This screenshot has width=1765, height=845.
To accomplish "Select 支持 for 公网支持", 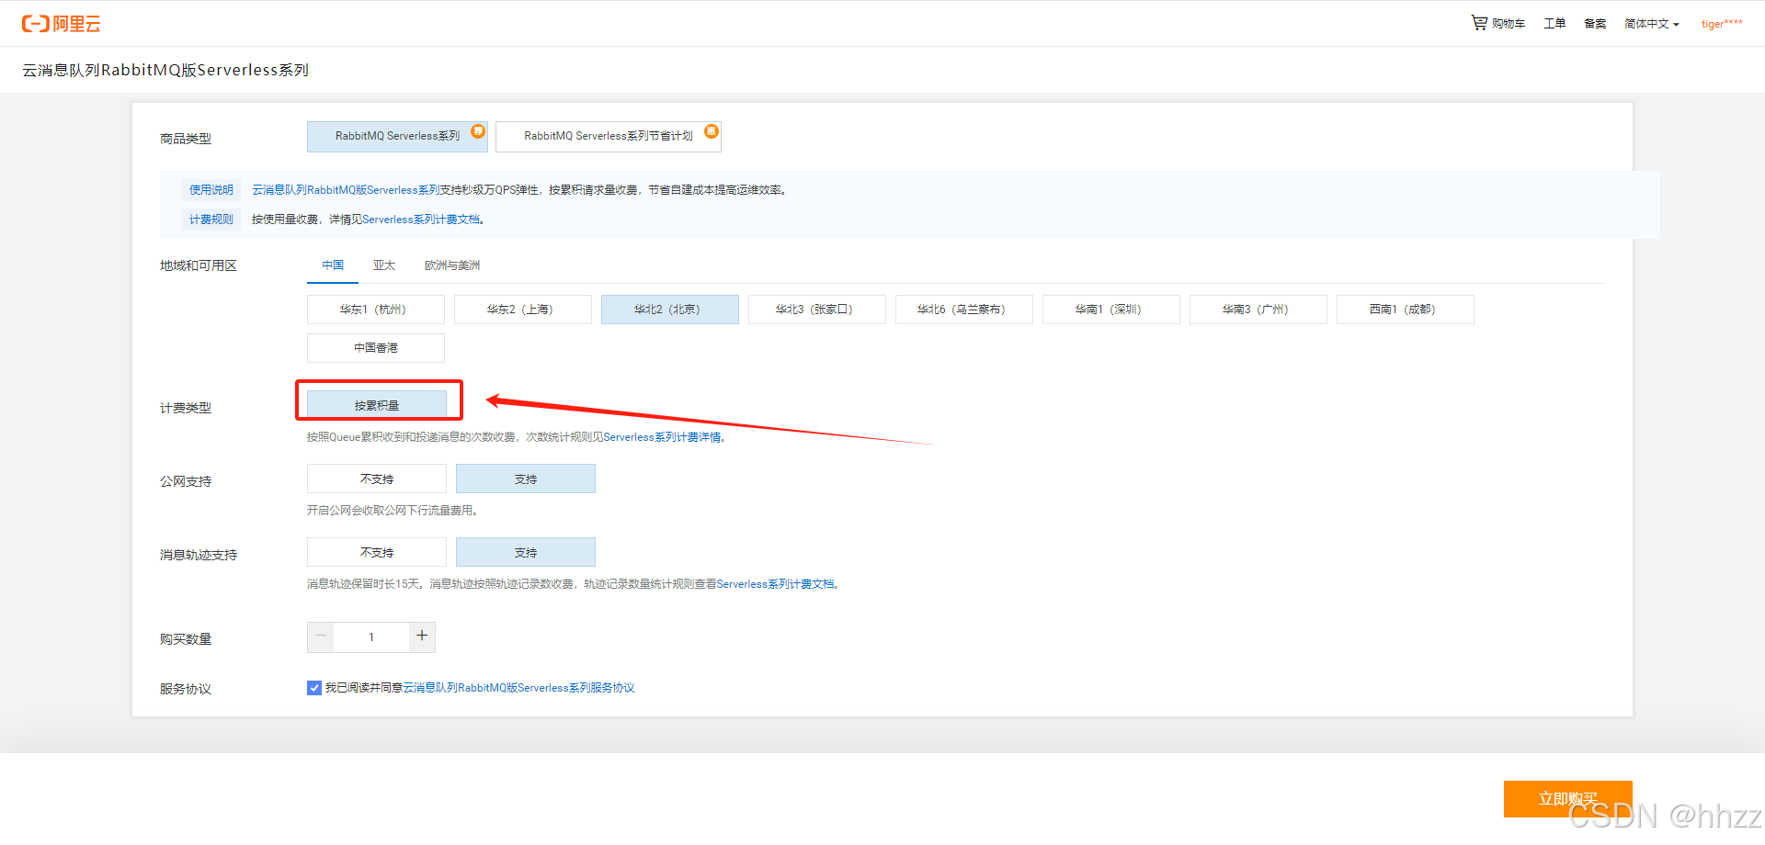I will point(526,479).
